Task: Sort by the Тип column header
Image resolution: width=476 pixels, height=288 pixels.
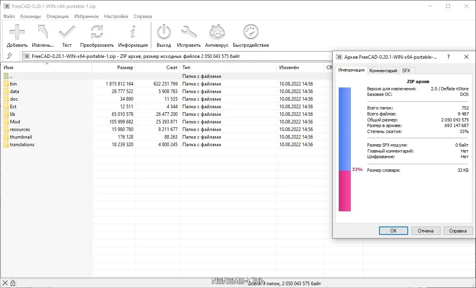Action: click(x=228, y=68)
